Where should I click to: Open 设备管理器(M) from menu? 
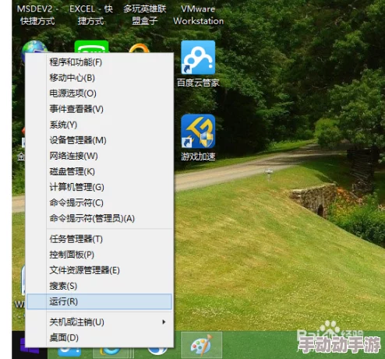pyautogui.click(x=99, y=140)
